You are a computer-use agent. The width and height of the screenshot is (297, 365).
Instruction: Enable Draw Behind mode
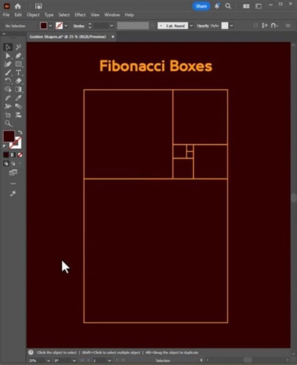(13, 164)
